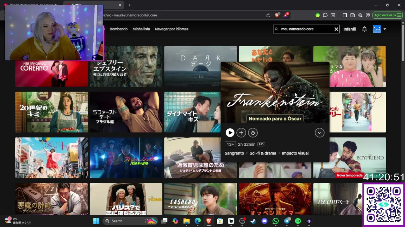Toggle the browser sidebar panel
Viewport: 405px width, 227px height.
point(345,15)
